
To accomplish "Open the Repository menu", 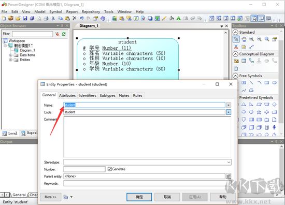I will [91, 11].
